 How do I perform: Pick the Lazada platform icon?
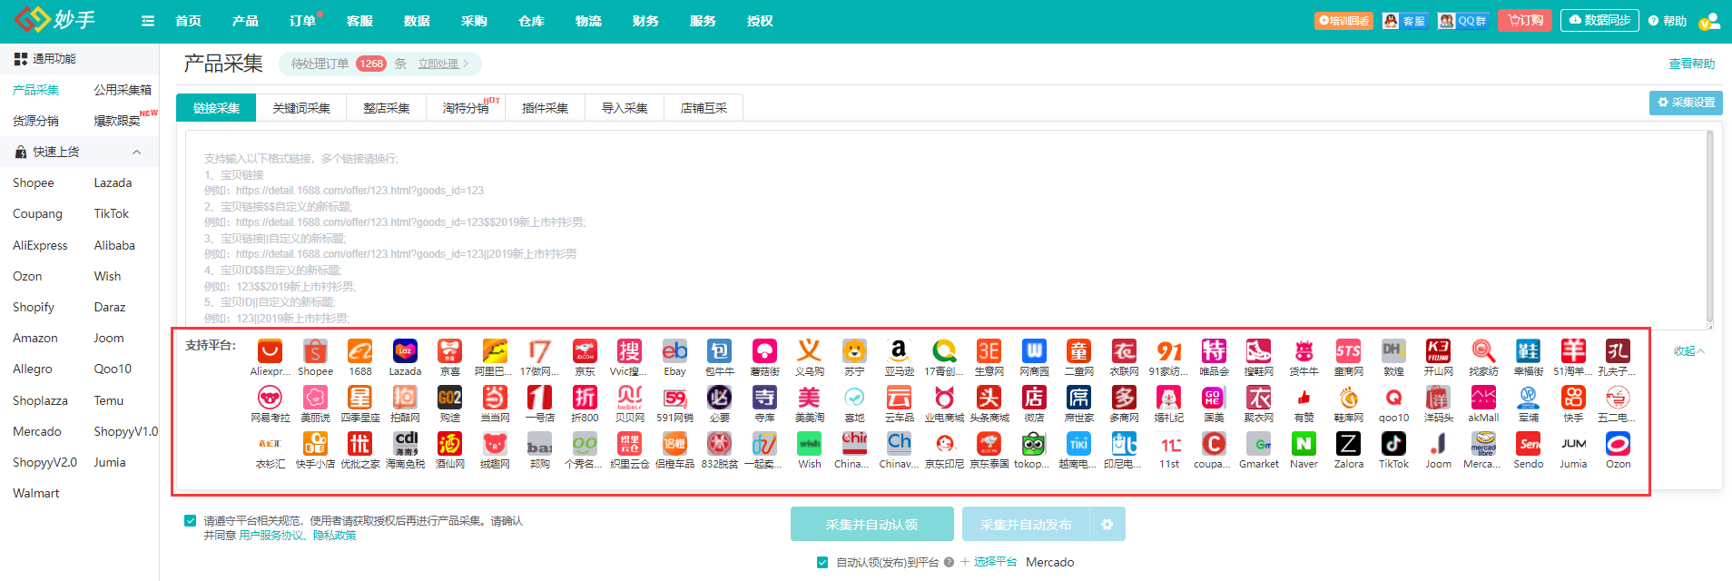pos(405,351)
